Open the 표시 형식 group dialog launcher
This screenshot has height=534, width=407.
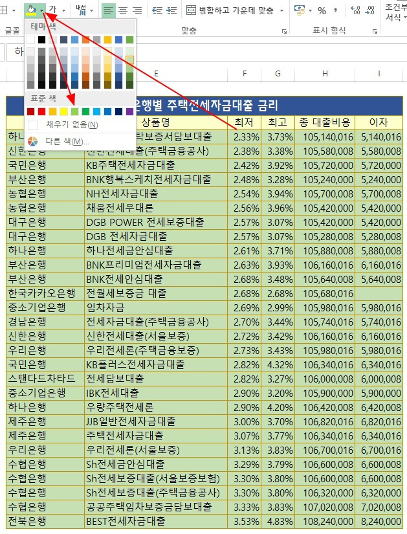click(x=375, y=31)
